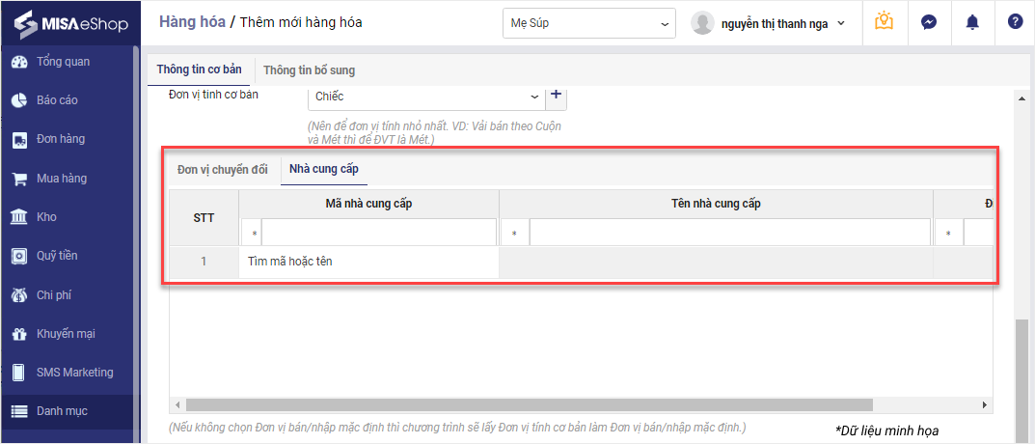The height and width of the screenshot is (444, 1035).
Task: Switch to Thông tin bổ sung tab
Action: pyautogui.click(x=309, y=70)
